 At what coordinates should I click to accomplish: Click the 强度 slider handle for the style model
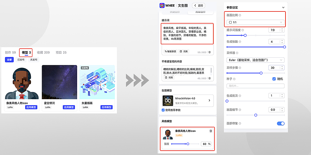(x=188, y=144)
